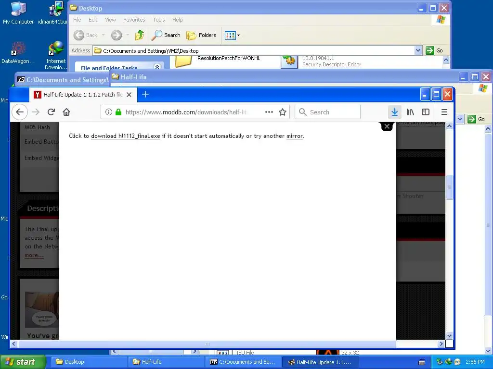Toggle the Firefox sidebar
The width and height of the screenshot is (493, 369).
(426, 112)
